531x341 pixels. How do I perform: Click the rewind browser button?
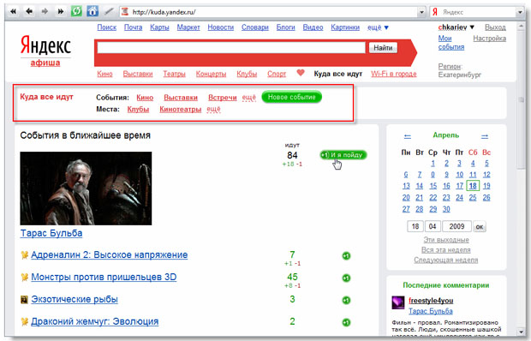13,12
